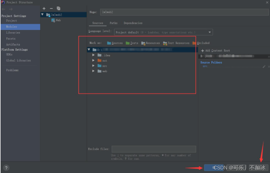Expand the out folder
This screenshot has height=173, width=270.
tap(93, 61)
